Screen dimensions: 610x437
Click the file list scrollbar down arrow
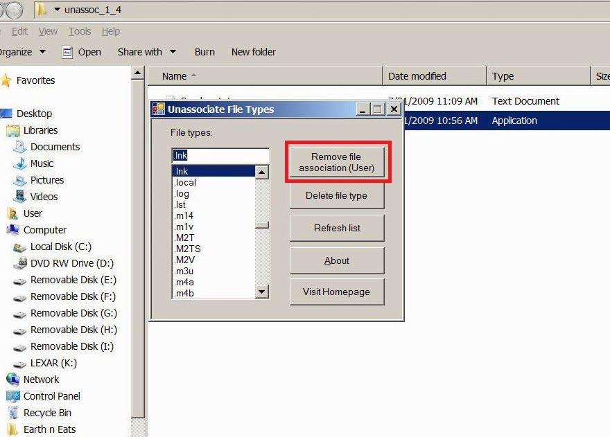263,292
